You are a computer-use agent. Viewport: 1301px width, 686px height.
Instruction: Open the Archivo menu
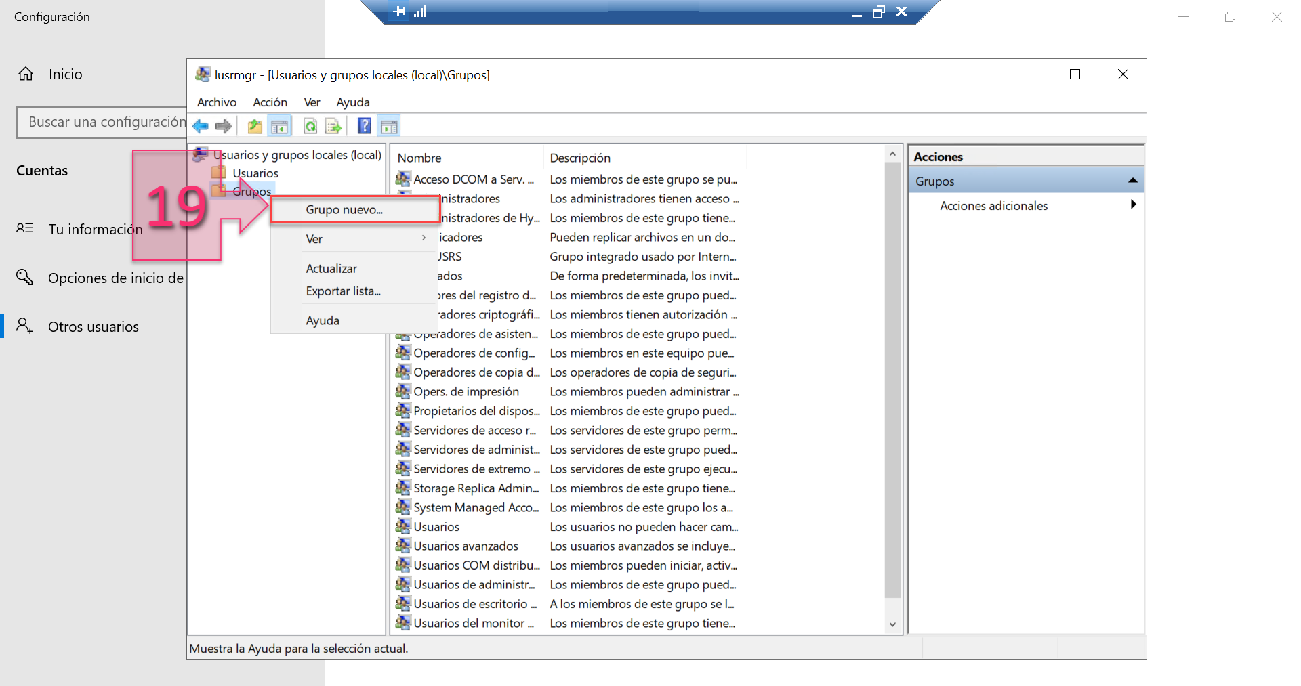click(216, 102)
